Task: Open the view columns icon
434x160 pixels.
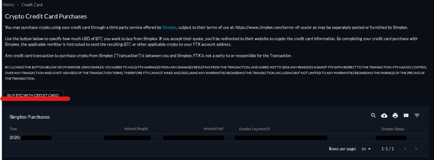Action: click(406, 115)
